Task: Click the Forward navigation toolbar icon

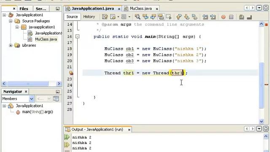Action: pos(124,17)
